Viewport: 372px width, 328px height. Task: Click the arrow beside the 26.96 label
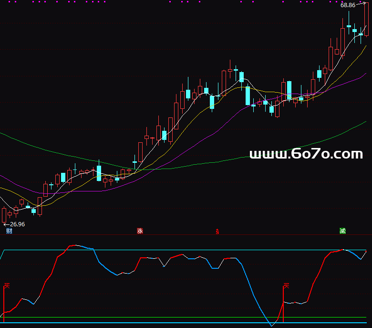6,224
